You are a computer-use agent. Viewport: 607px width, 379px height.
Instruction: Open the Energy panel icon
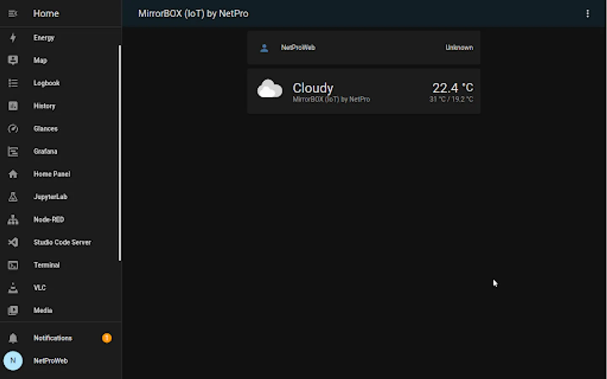click(x=13, y=37)
